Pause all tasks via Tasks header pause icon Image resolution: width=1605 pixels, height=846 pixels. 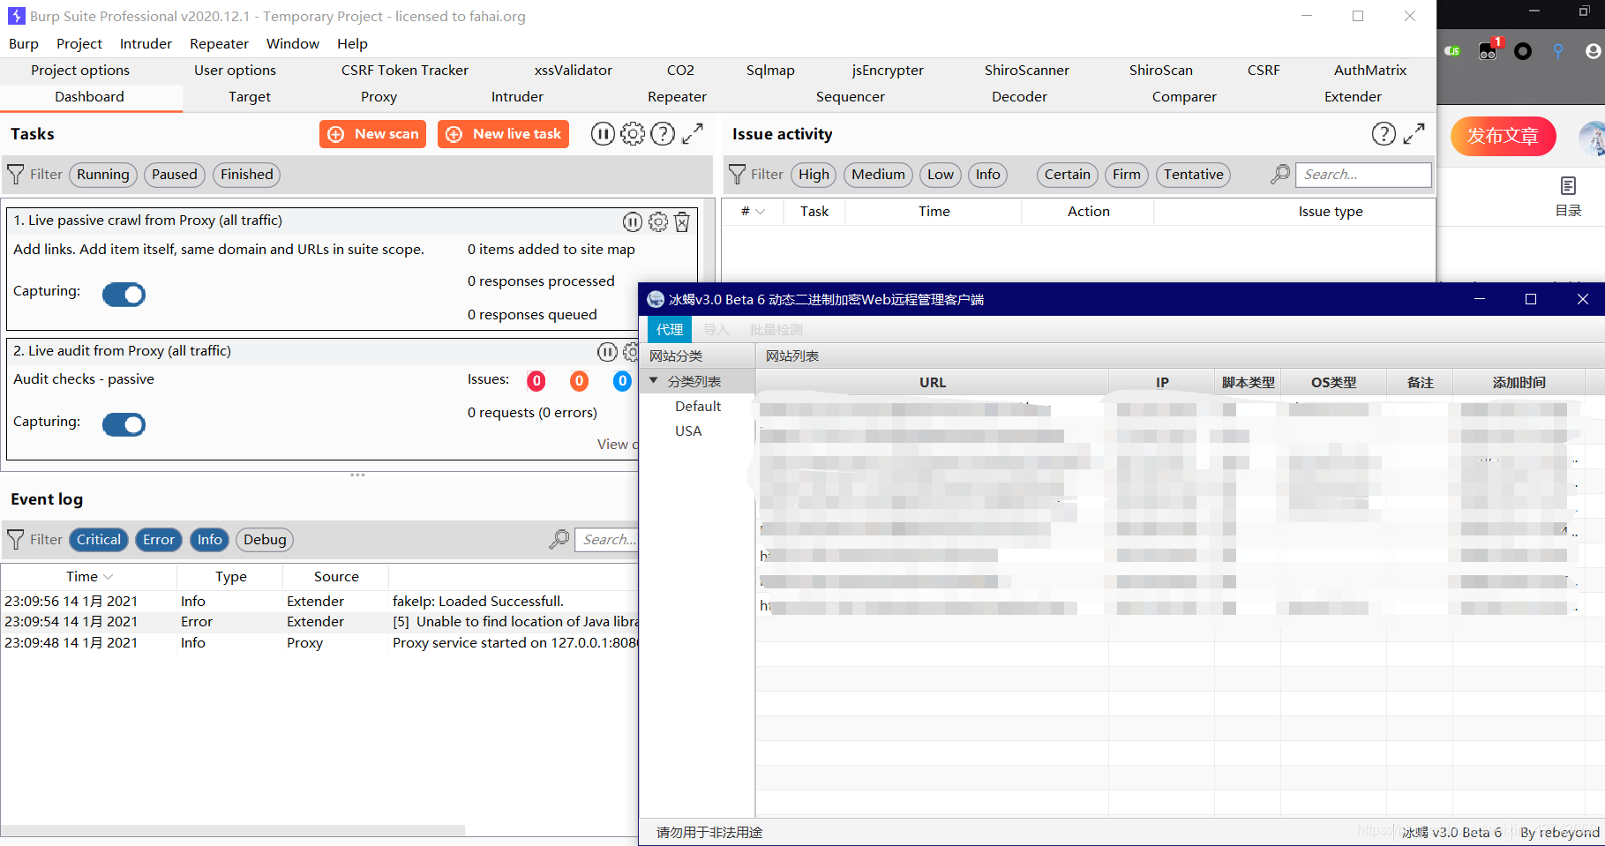click(603, 134)
